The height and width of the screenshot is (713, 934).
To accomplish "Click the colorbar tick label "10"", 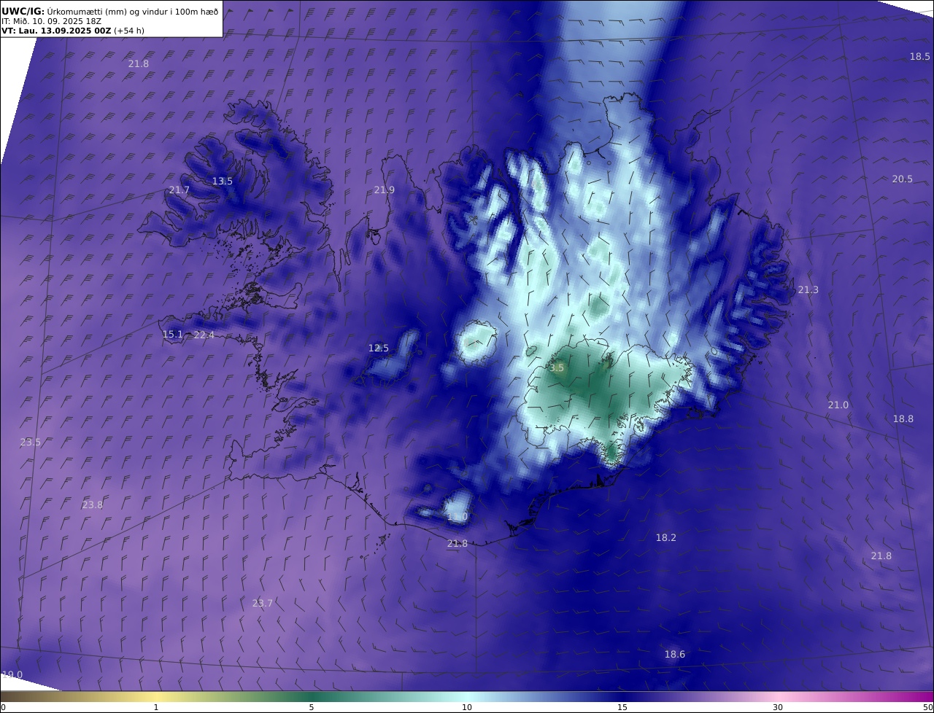I will coord(467,707).
